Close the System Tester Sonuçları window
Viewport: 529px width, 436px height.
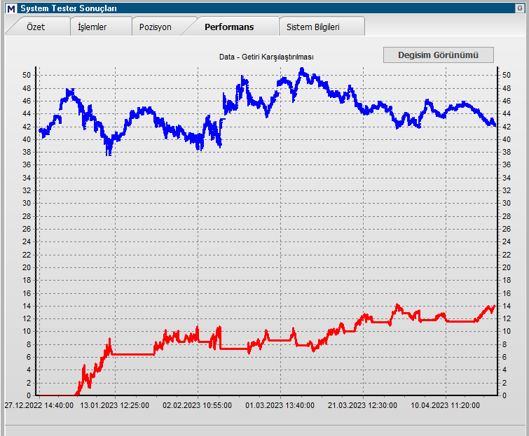coord(520,8)
